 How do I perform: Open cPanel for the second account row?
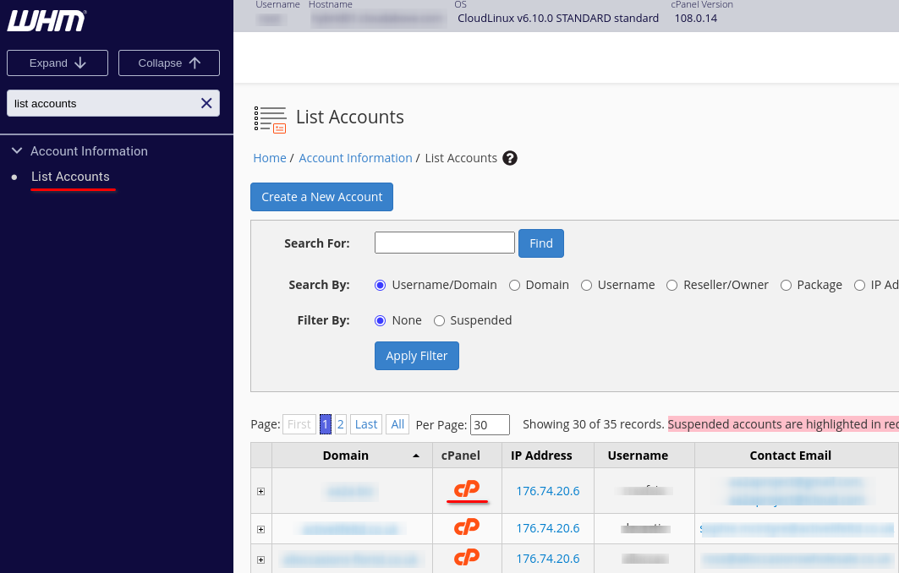pos(467,527)
